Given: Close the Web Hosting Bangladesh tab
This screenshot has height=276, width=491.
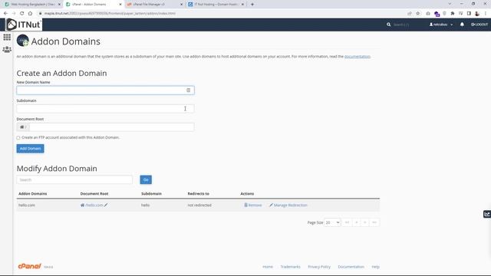Looking at the screenshot, I should pyautogui.click(x=59, y=5).
